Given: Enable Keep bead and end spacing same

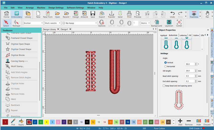Looking at the screenshot, I should pos(164,86).
